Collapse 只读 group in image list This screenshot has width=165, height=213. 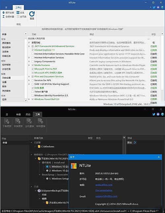click(31, 187)
